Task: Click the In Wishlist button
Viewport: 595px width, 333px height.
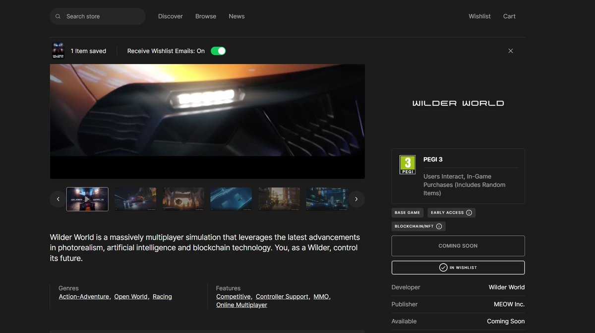Action: (x=458, y=267)
